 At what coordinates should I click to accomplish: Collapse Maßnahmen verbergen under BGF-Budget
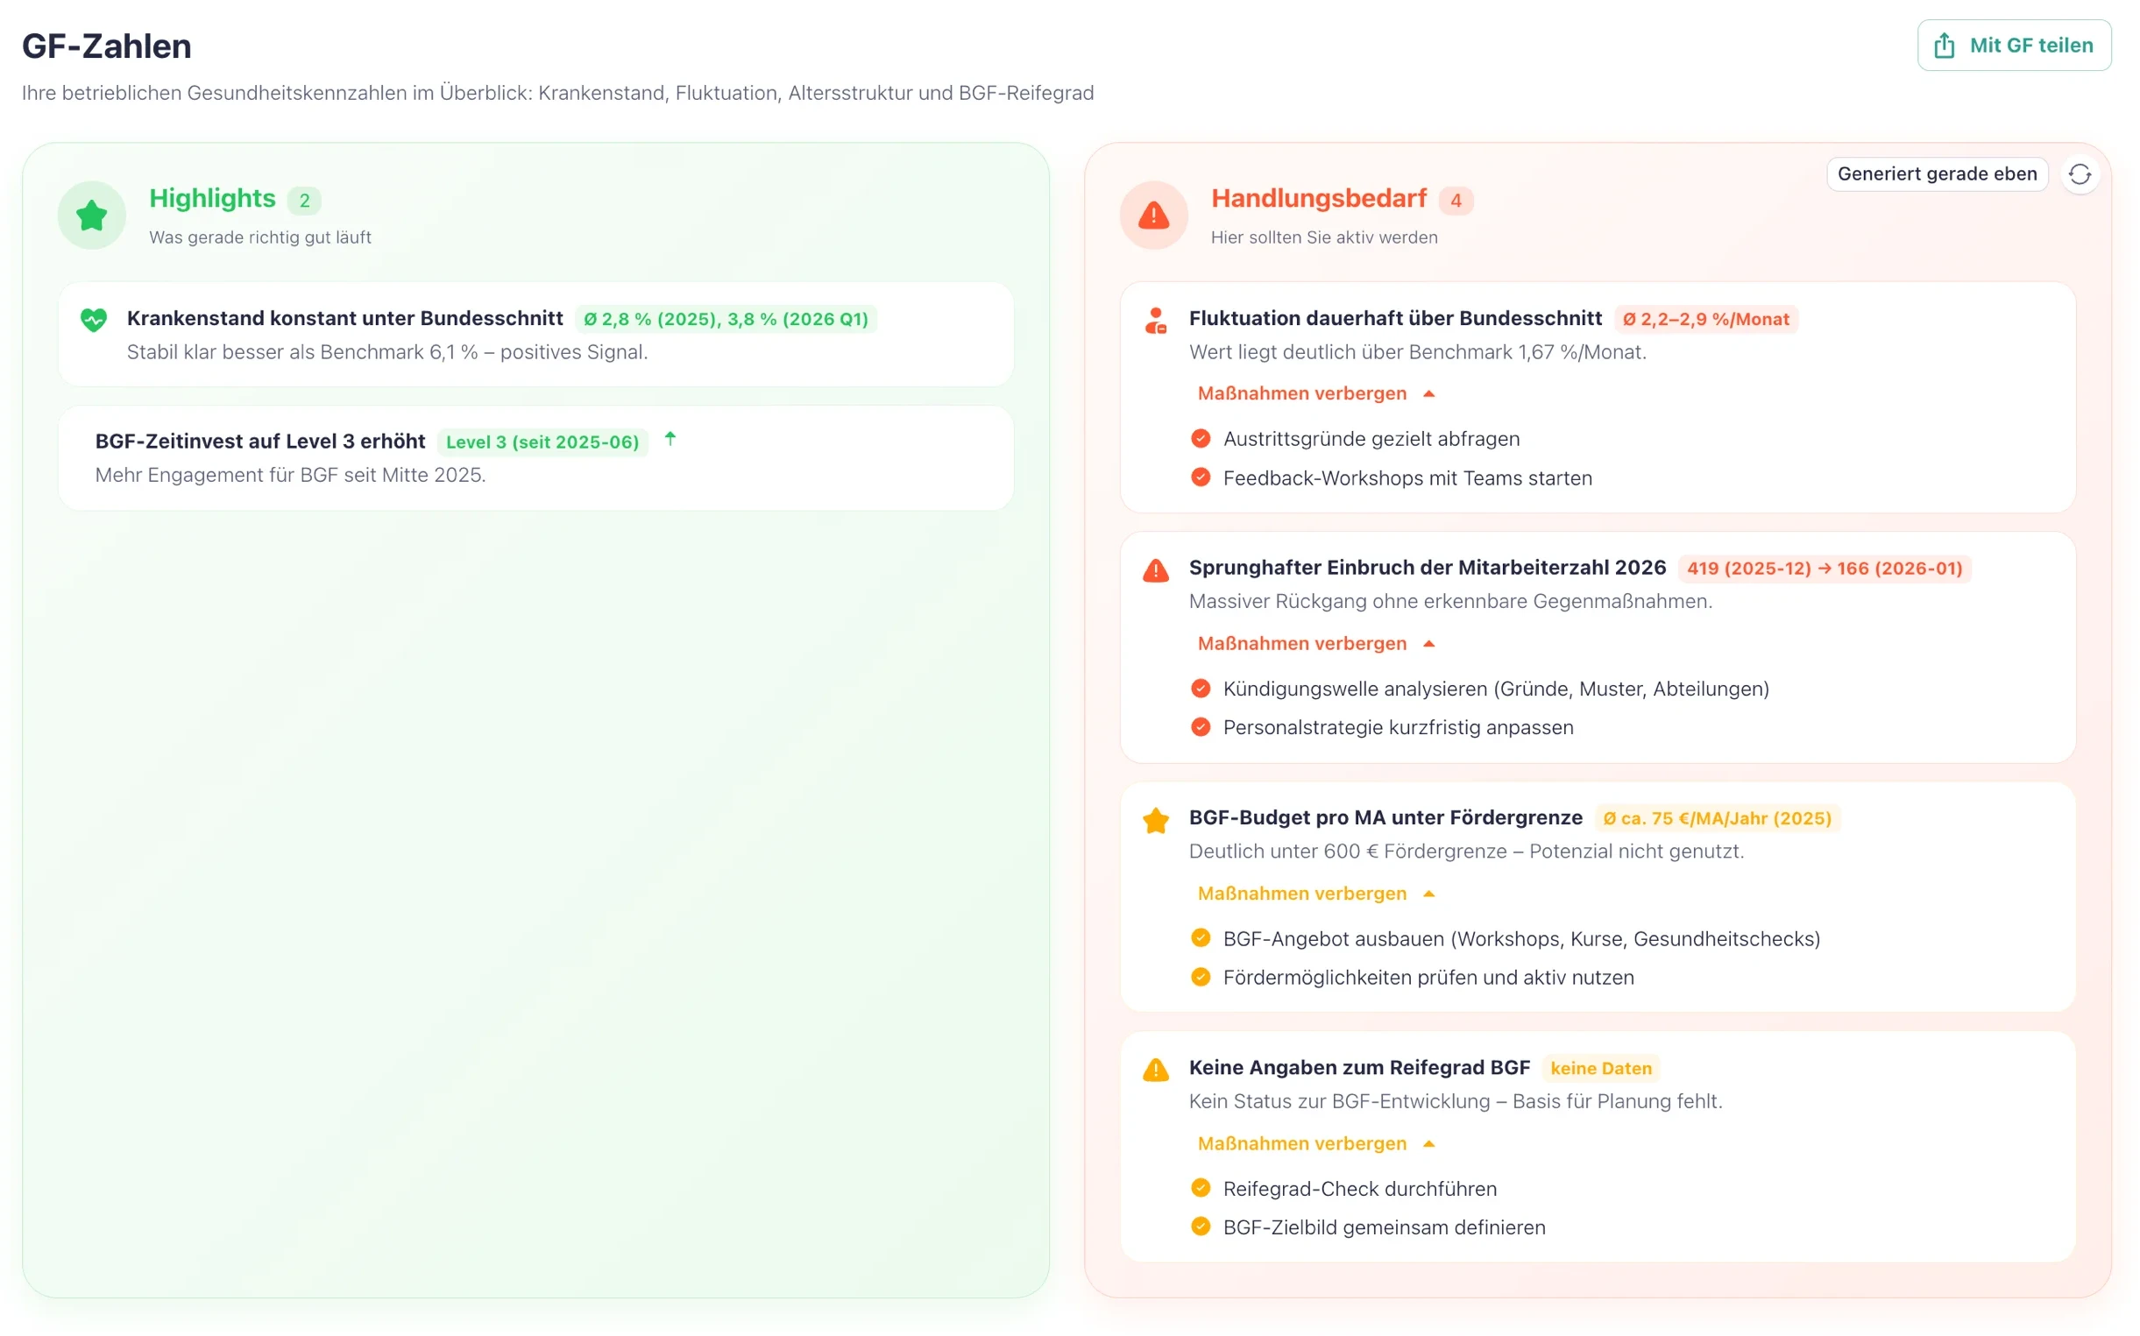tap(1315, 894)
